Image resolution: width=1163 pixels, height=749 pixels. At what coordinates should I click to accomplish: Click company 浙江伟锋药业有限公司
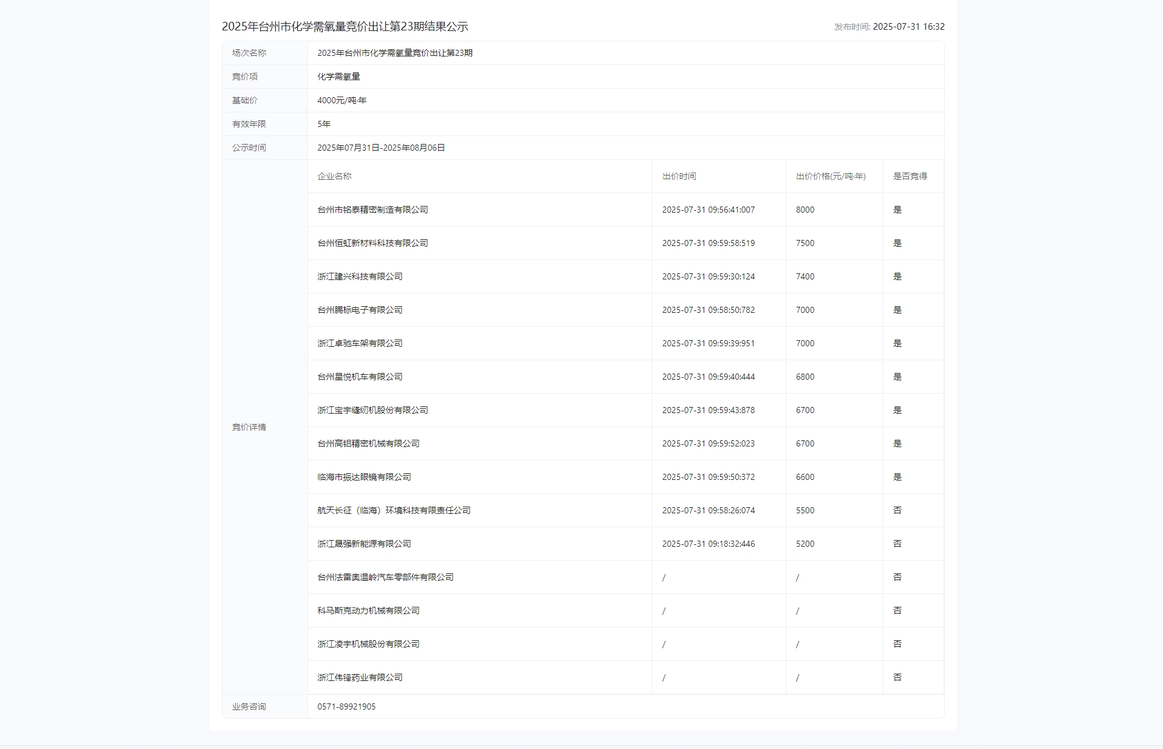pyautogui.click(x=360, y=677)
